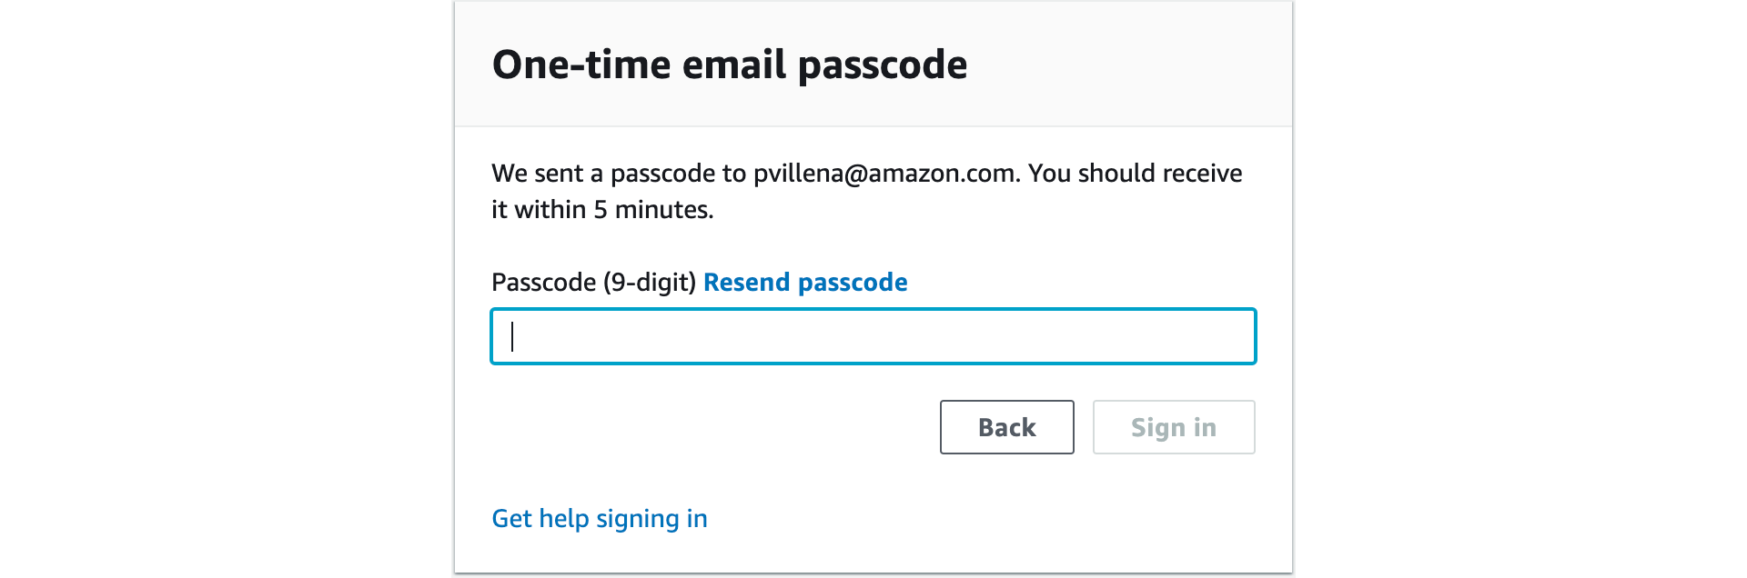The image size is (1747, 578).
Task: Click the pvillena@amazon.com email address text
Action: [884, 174]
